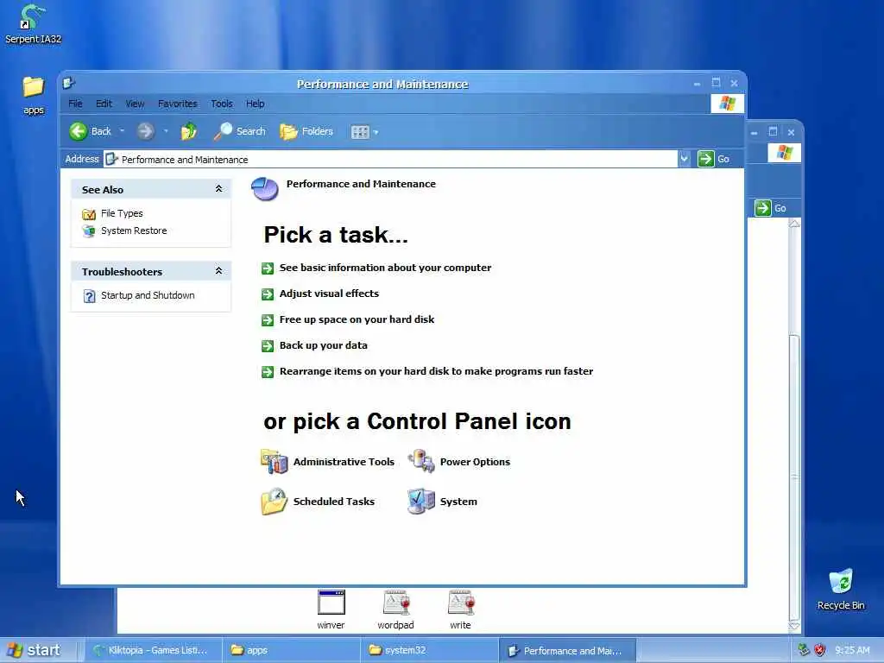Click the File Types icon
The height and width of the screenshot is (663, 884).
click(89, 214)
